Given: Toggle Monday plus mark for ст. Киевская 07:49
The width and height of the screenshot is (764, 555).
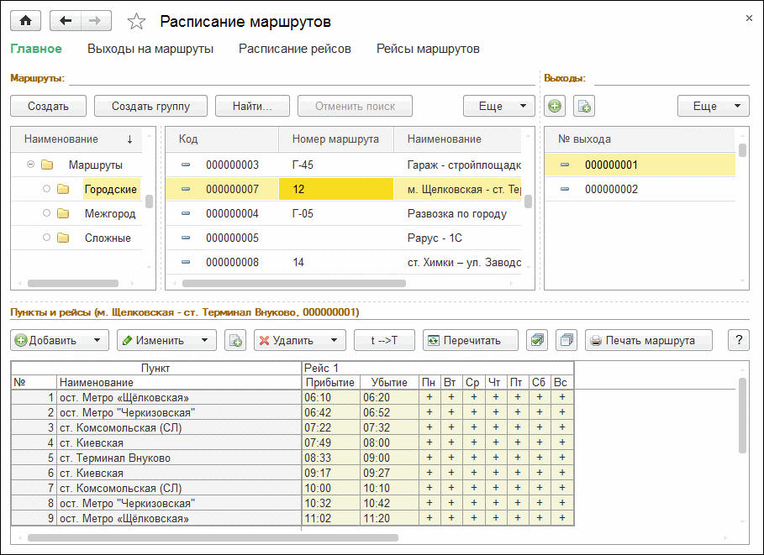Looking at the screenshot, I should tap(429, 442).
